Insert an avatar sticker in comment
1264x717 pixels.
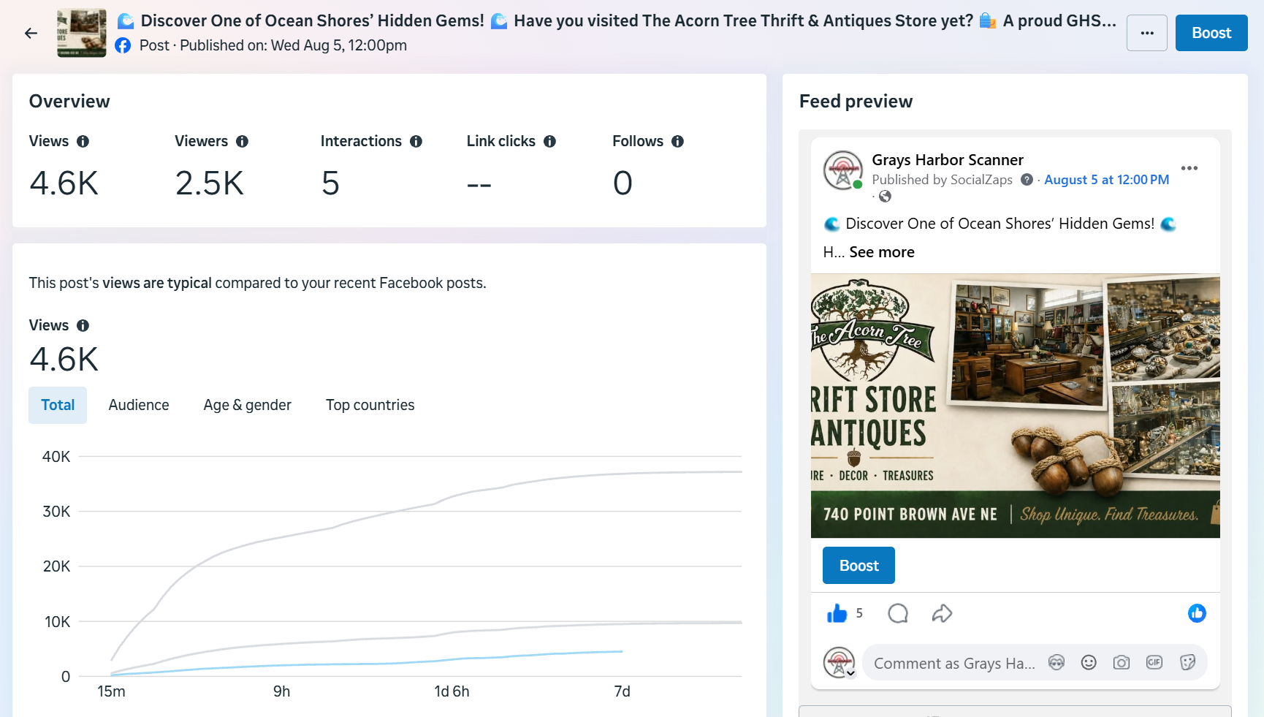[1056, 663]
